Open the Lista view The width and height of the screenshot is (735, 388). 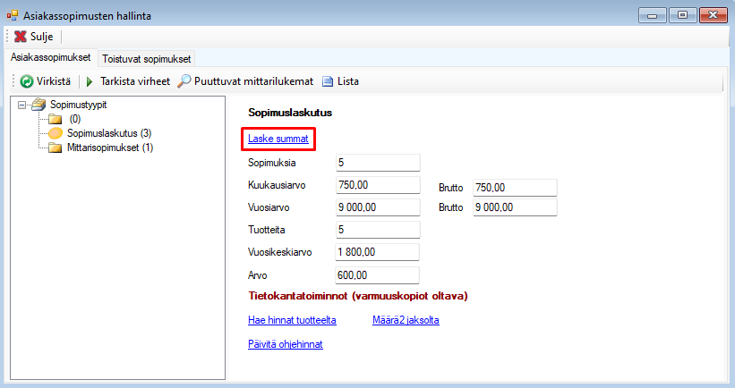click(348, 81)
